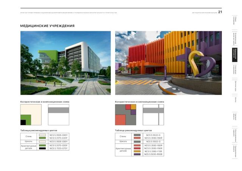The height and width of the screenshot is (171, 242).
Task: Switch to the Школы side tab
Action: click(x=235, y=100)
